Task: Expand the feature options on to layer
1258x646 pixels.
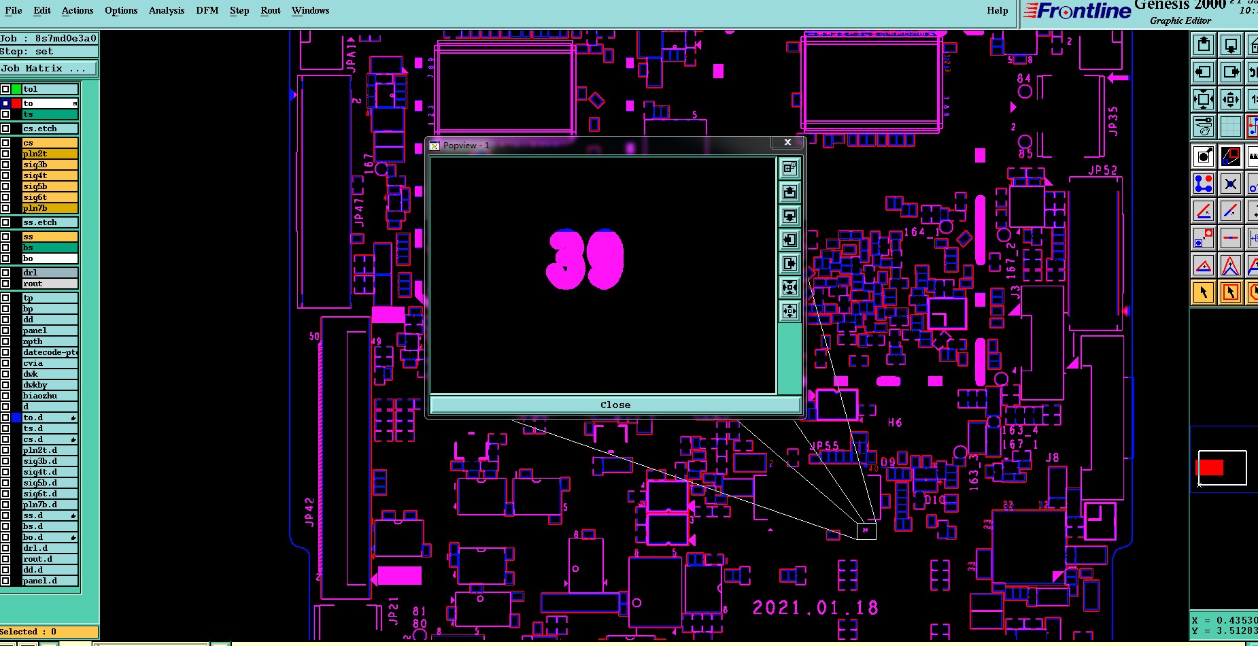Action: [x=75, y=103]
